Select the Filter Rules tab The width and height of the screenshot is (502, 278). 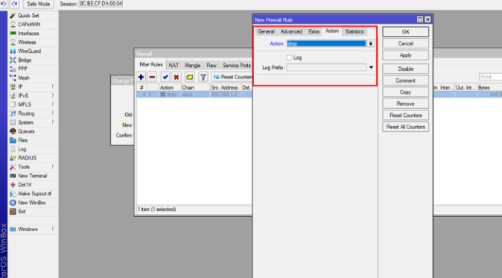150,64
